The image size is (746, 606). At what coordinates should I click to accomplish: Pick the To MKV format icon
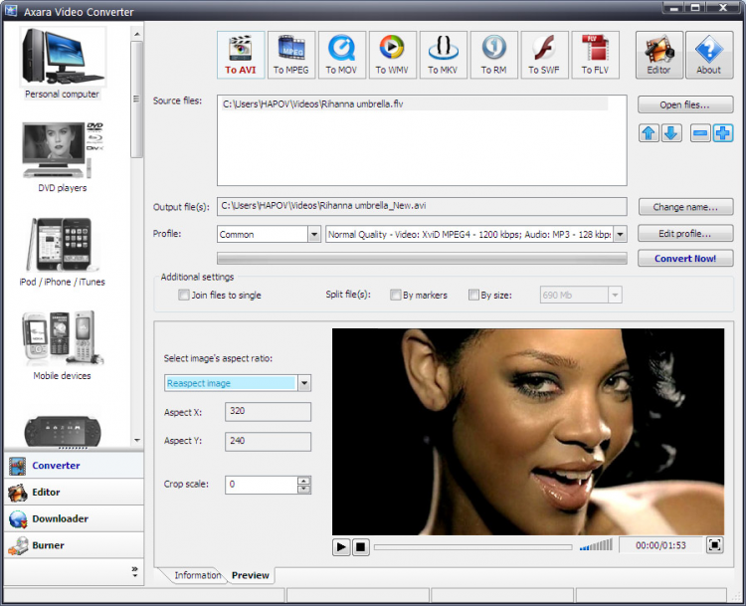click(x=443, y=55)
